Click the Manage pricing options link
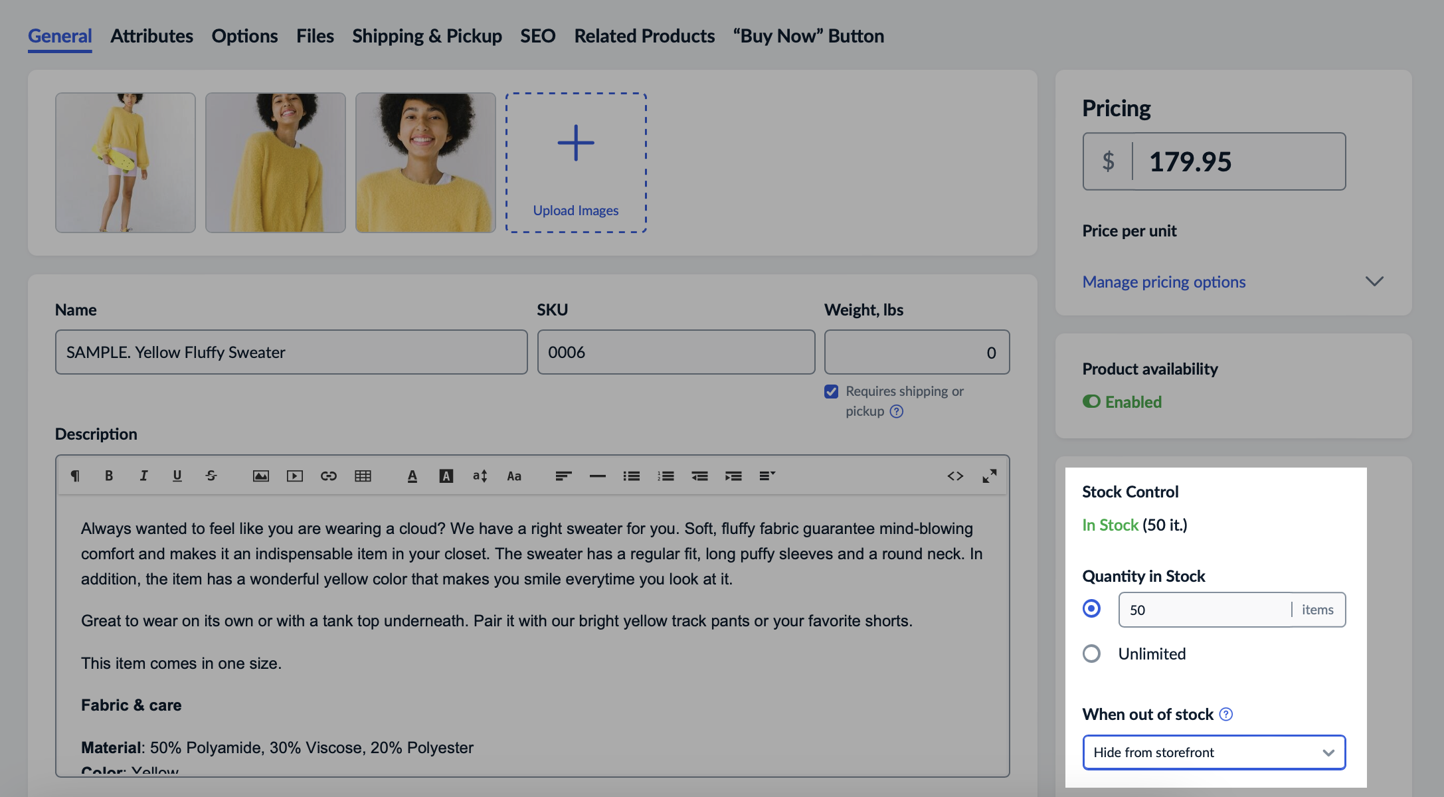This screenshot has height=797, width=1444. coord(1164,282)
